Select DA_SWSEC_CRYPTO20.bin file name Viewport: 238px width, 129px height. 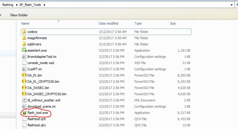(47, 94)
